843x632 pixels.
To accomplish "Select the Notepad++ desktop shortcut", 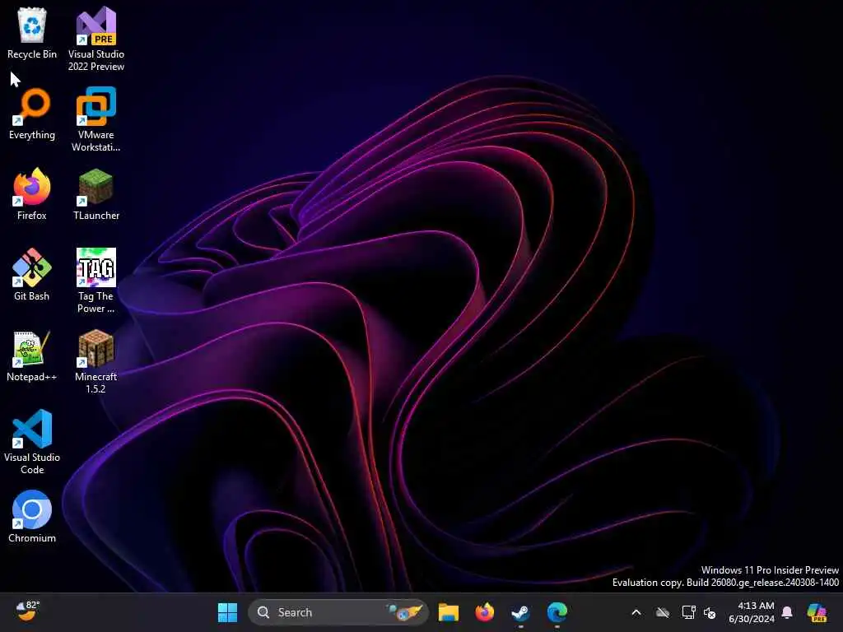I will [x=32, y=355].
